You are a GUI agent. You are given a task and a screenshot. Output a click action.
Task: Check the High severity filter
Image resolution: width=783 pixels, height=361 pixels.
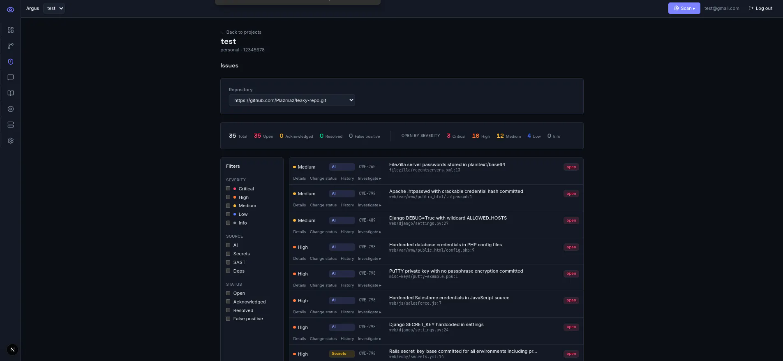click(x=228, y=197)
